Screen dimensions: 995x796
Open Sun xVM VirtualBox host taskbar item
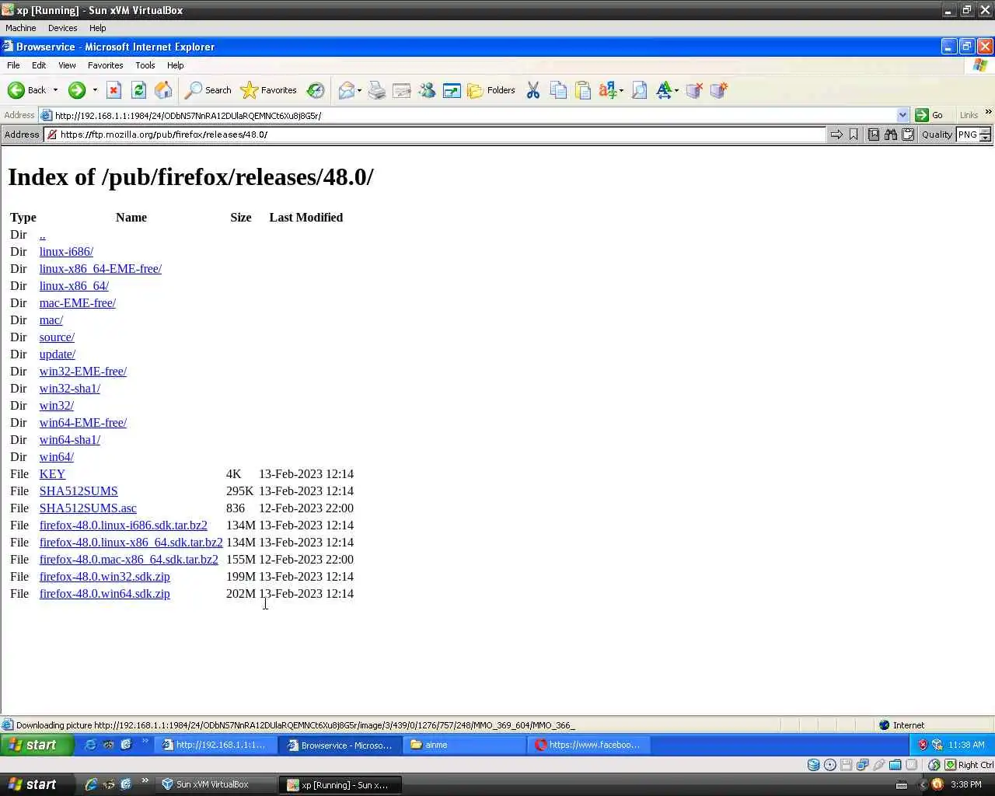tap(215, 784)
